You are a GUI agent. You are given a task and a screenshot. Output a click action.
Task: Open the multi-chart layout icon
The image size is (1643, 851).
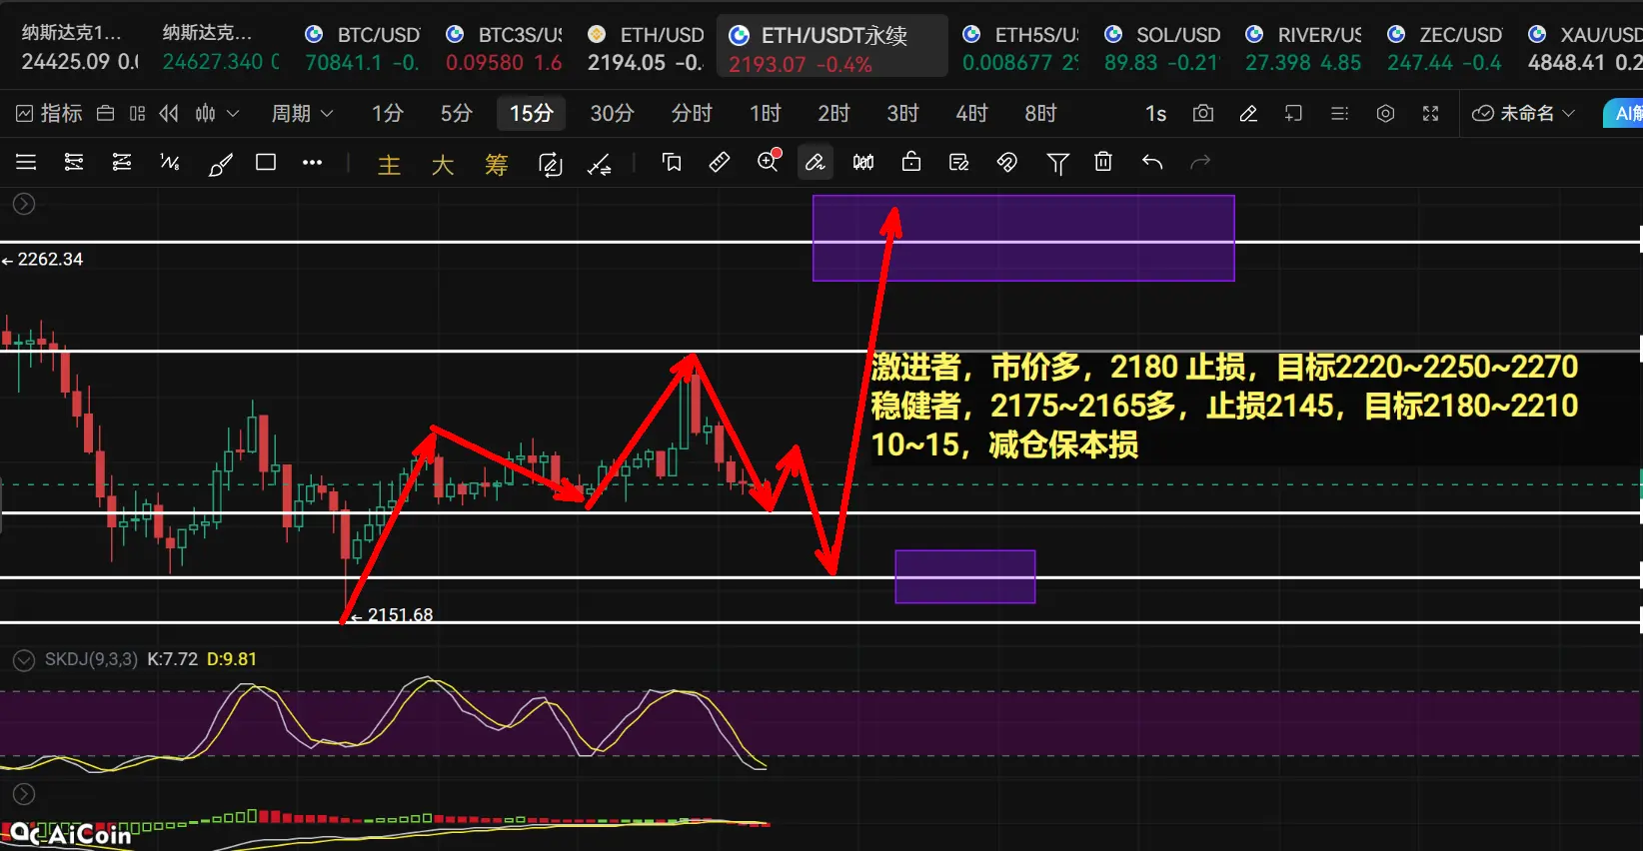[x=137, y=114]
